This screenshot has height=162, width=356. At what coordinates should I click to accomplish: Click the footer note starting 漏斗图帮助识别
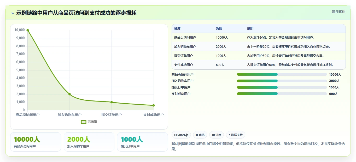click(259, 147)
